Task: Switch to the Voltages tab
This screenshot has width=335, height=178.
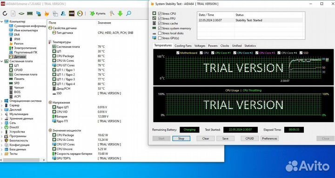Action: [200, 46]
